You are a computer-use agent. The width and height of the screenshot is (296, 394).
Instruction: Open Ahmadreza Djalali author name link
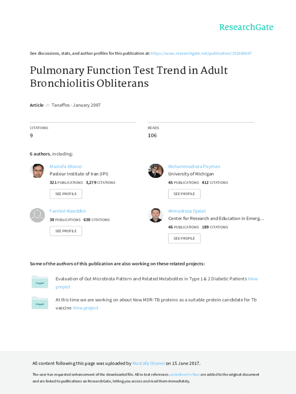coord(187,211)
